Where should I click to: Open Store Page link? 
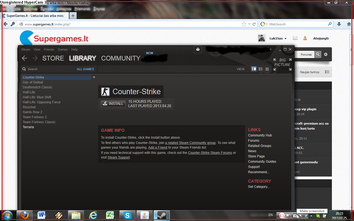[256, 156]
